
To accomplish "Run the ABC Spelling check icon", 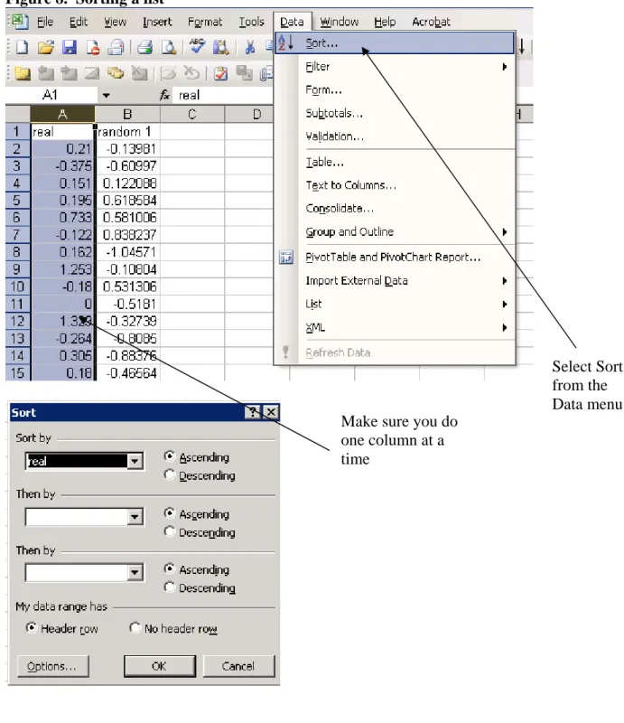I will pos(197,46).
